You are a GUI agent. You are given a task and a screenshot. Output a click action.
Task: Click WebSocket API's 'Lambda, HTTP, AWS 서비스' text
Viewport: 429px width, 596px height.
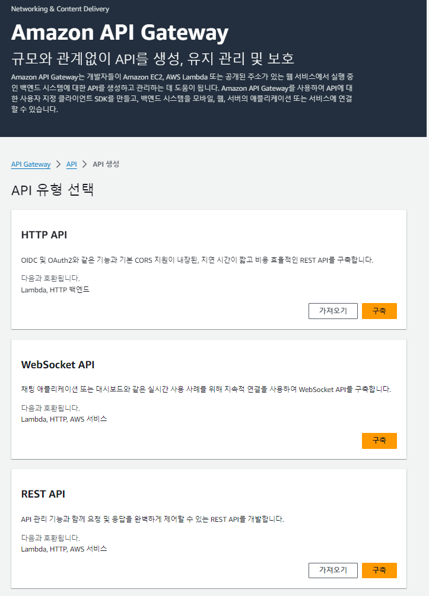(64, 419)
